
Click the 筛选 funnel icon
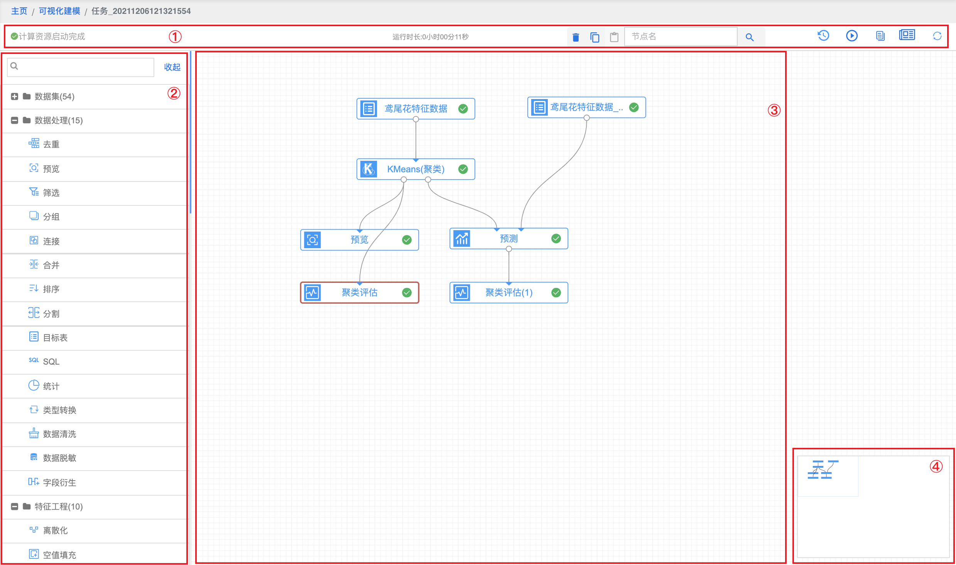coord(34,192)
